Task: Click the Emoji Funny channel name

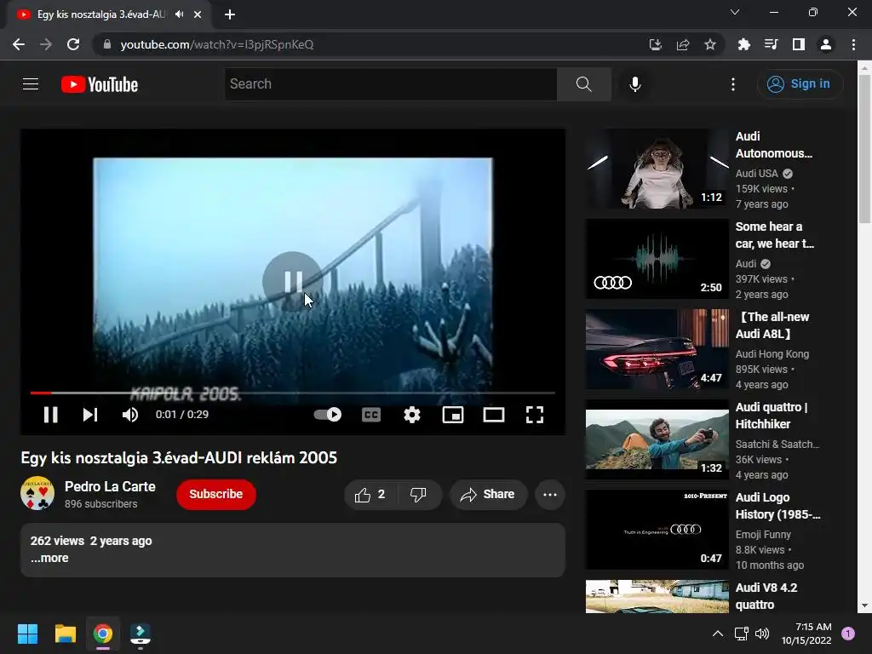Action: [x=763, y=535]
